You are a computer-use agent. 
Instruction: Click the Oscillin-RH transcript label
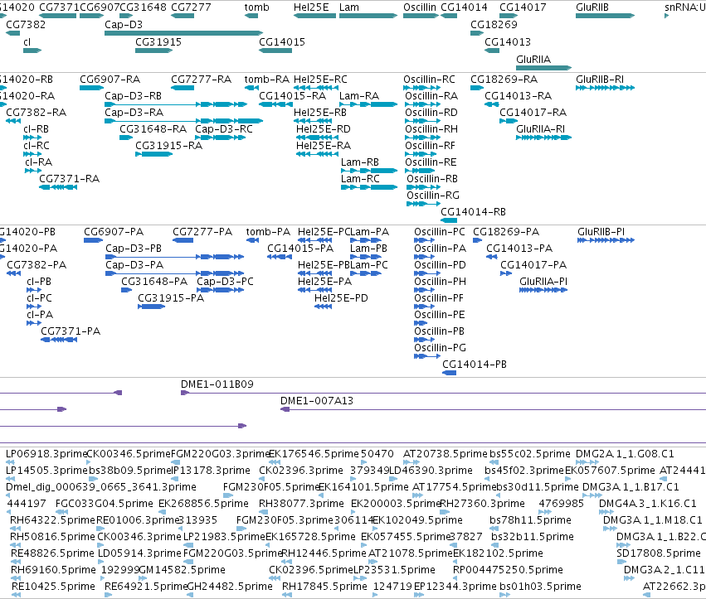tap(431, 129)
